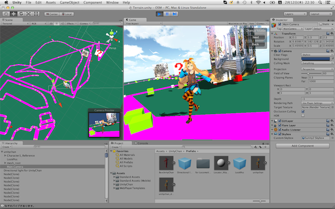The height and width of the screenshot is (209, 335).
Task: Select the Scale tool in toolbar
Action: [28, 14]
